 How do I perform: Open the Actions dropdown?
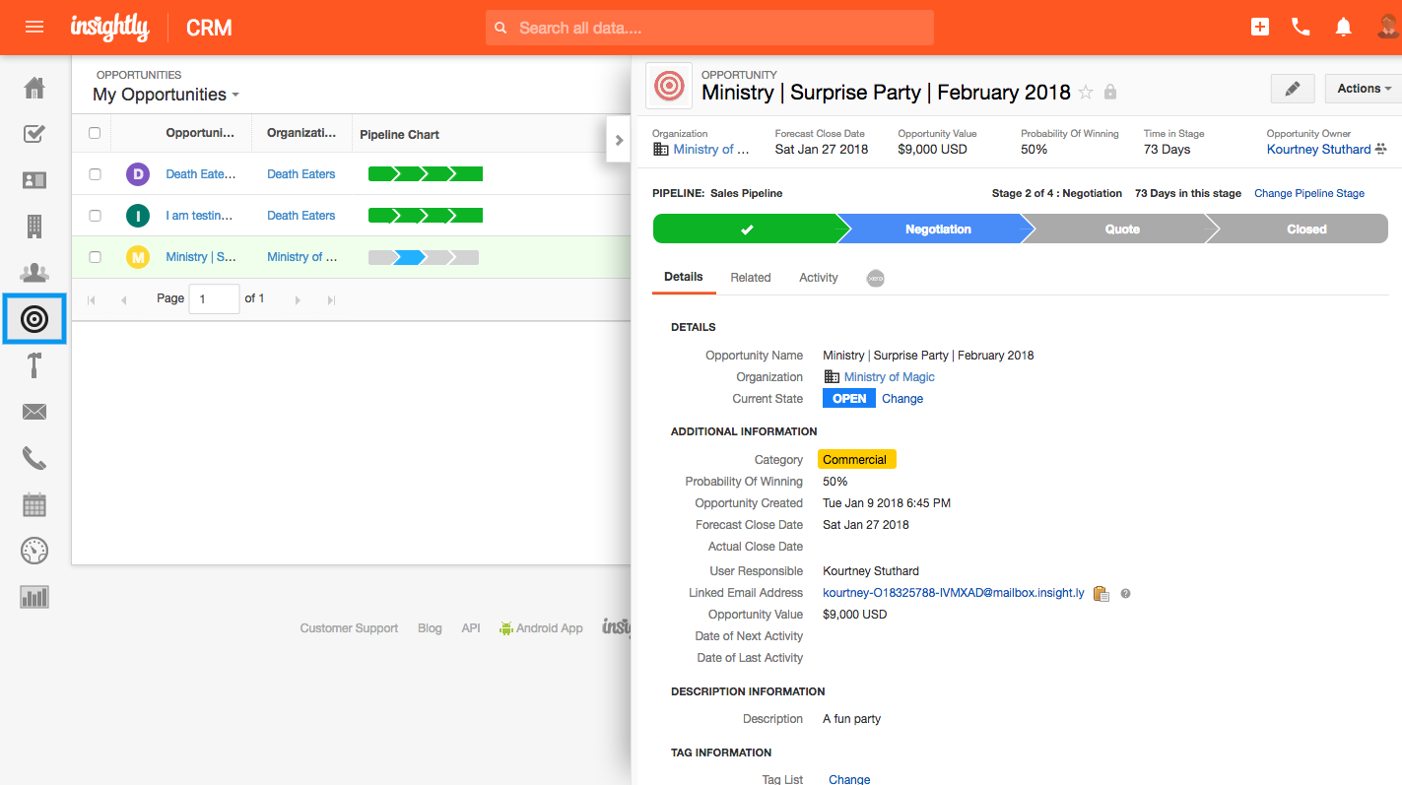[1364, 89]
